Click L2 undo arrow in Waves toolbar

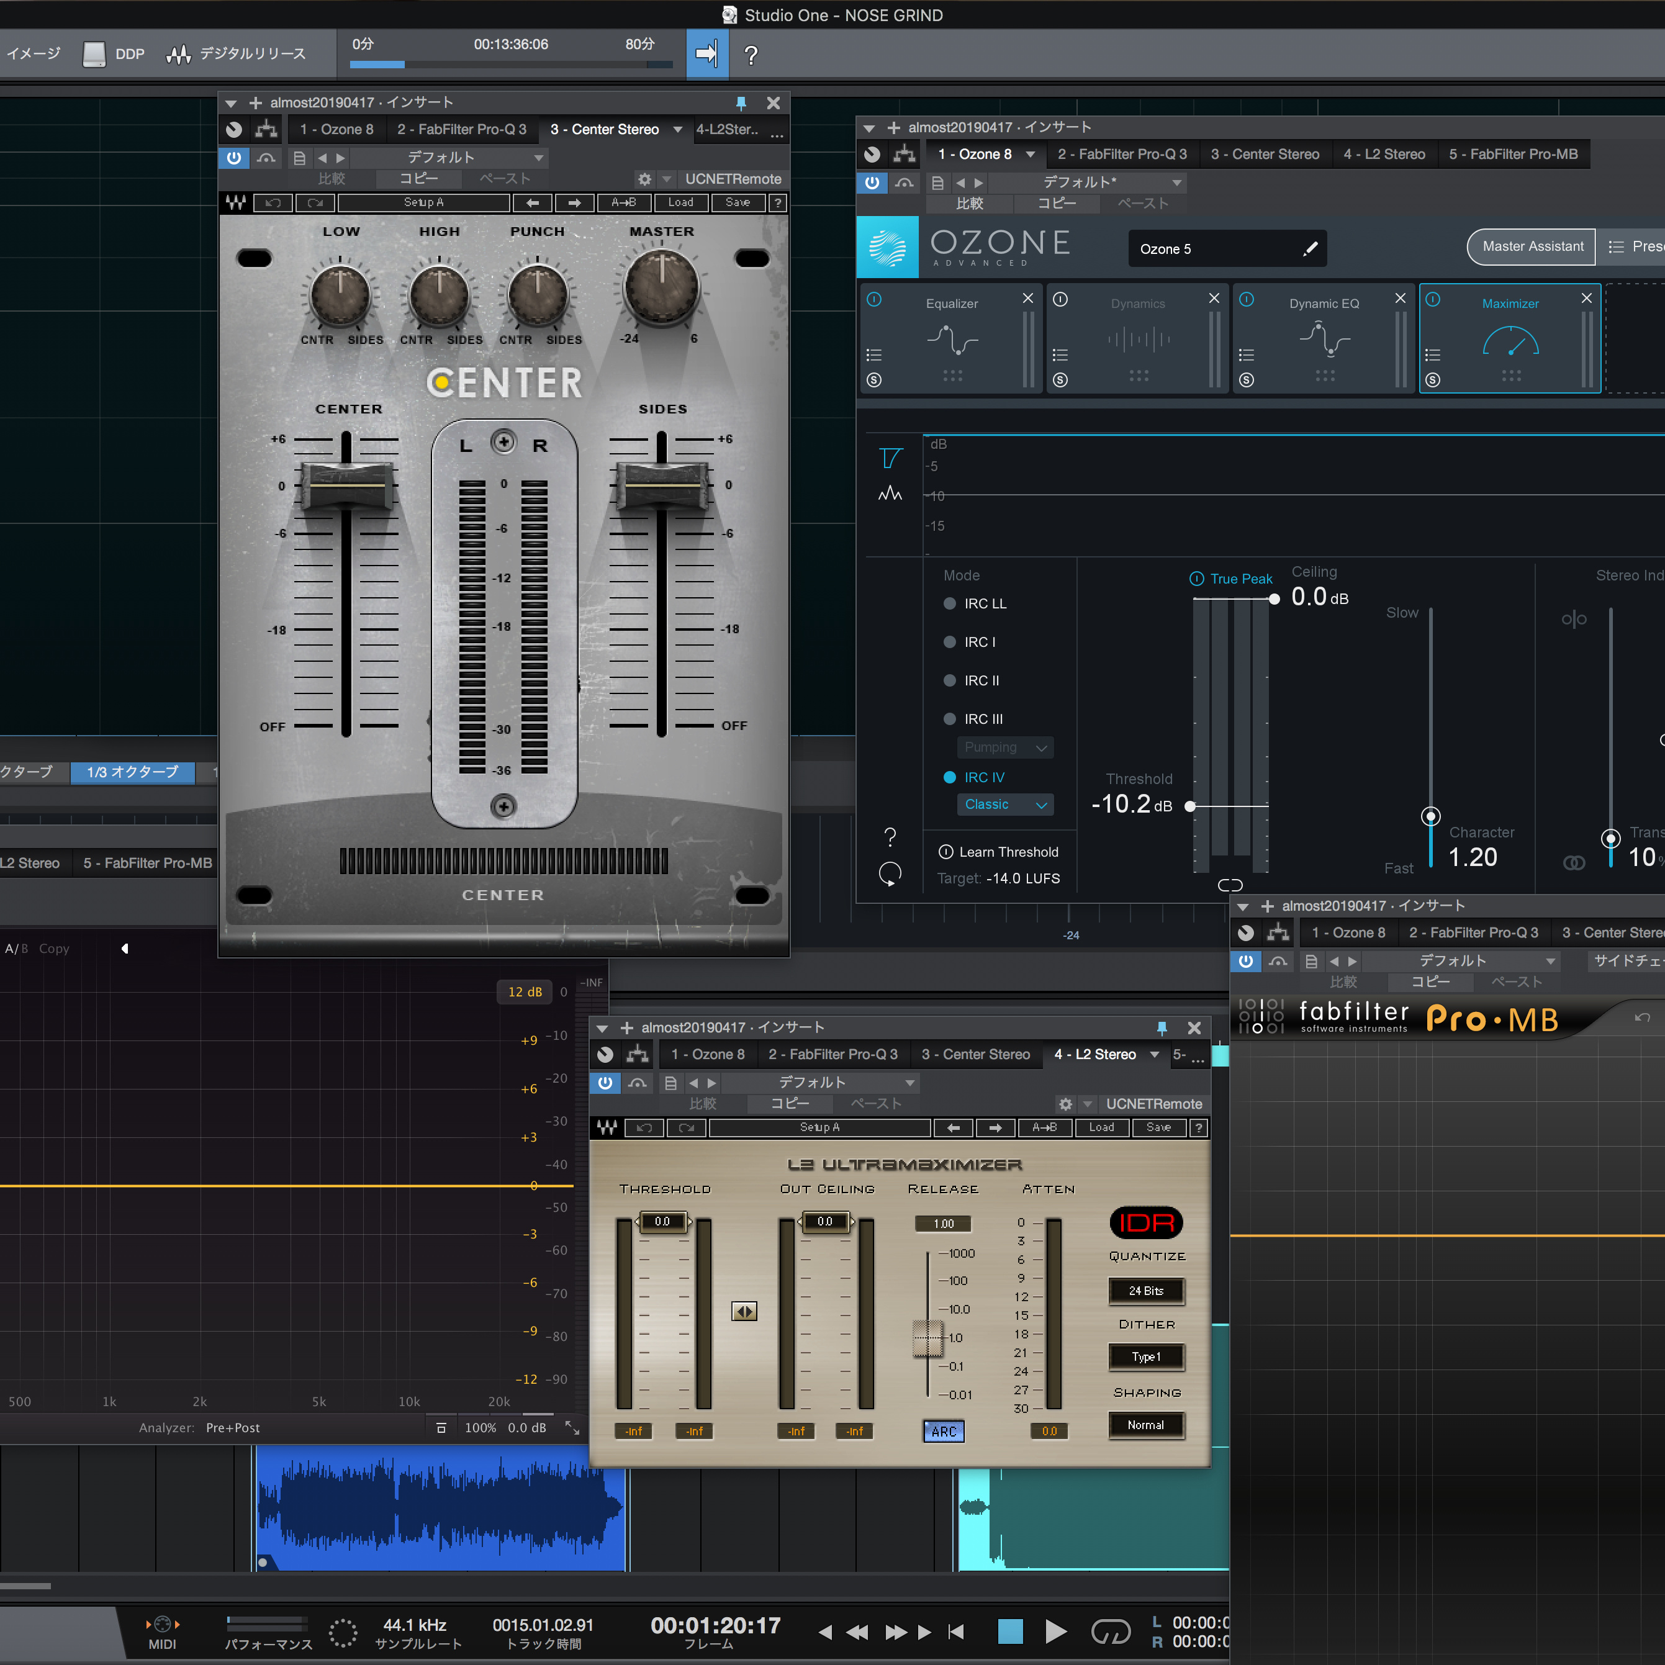tap(644, 1127)
